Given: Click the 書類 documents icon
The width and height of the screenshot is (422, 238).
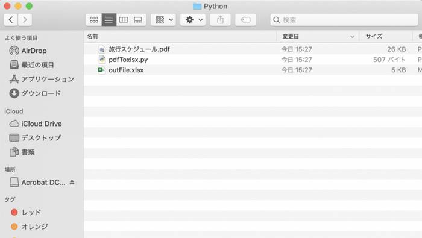Looking at the screenshot, I should tap(14, 152).
